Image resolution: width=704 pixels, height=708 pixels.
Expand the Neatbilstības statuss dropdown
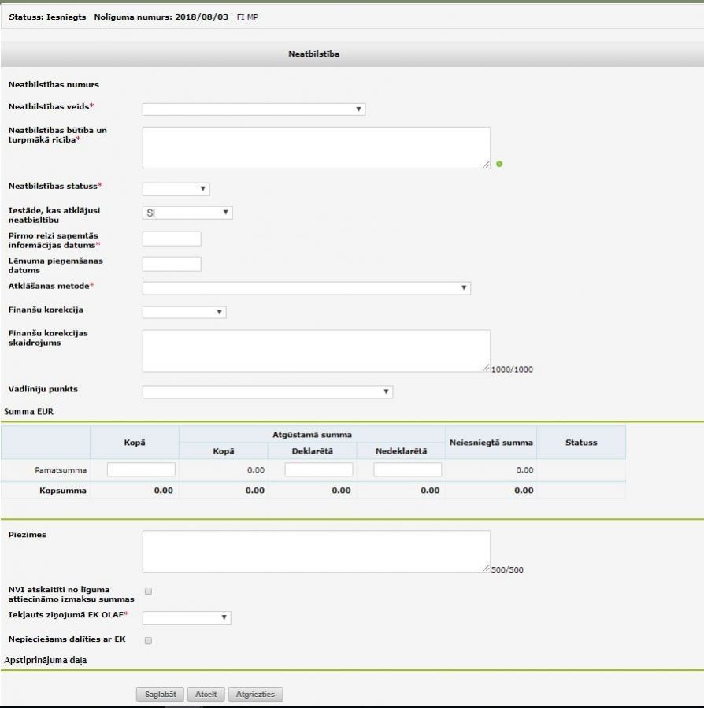[176, 189]
